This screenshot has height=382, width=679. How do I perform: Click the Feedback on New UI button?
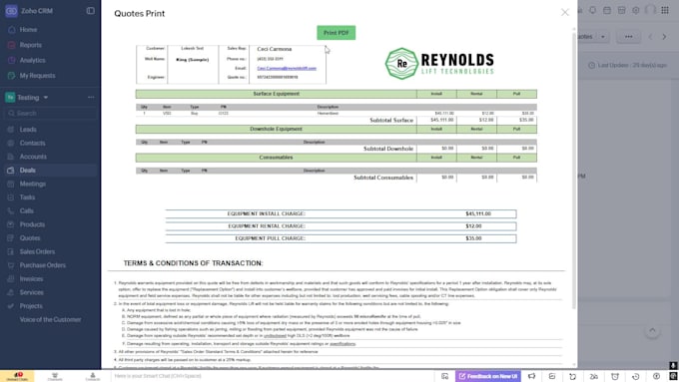pos(488,376)
